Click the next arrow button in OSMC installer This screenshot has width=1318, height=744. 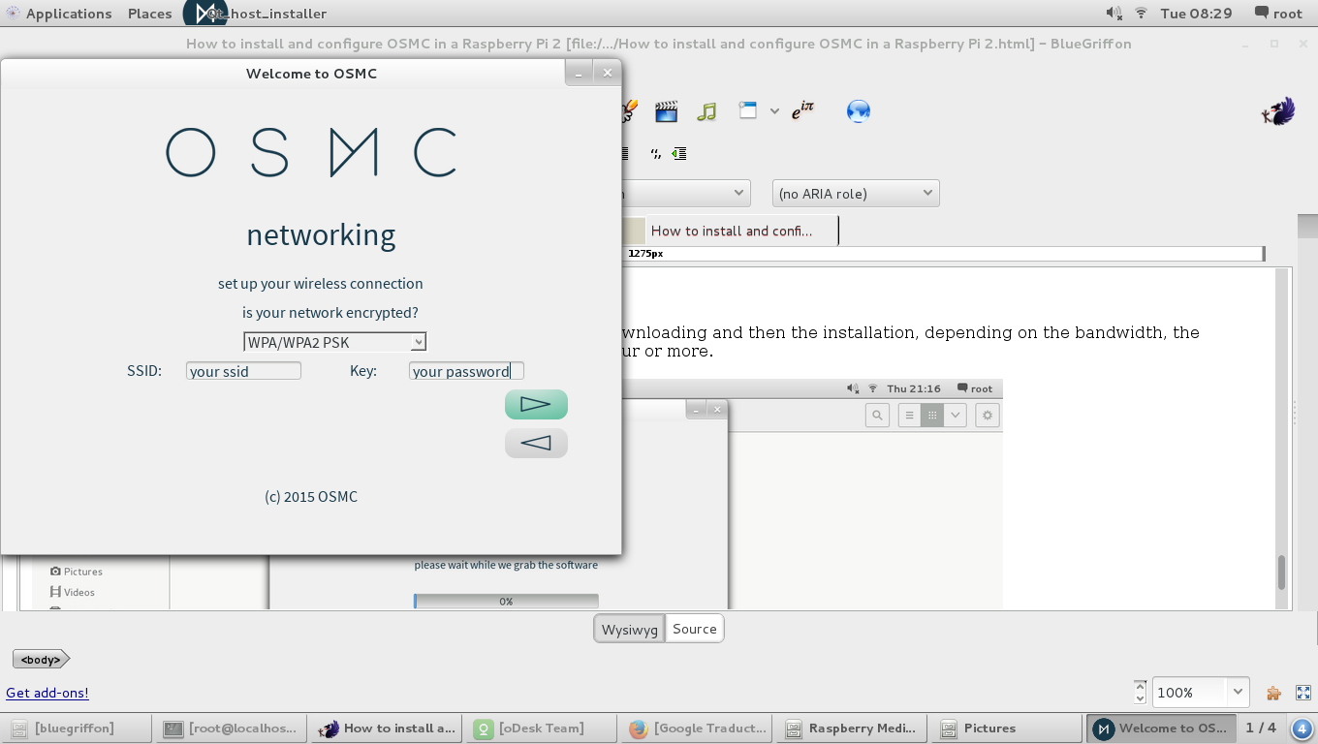(x=536, y=405)
